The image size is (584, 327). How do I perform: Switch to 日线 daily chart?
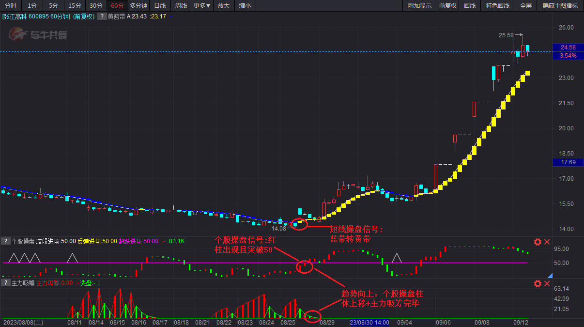(x=160, y=6)
